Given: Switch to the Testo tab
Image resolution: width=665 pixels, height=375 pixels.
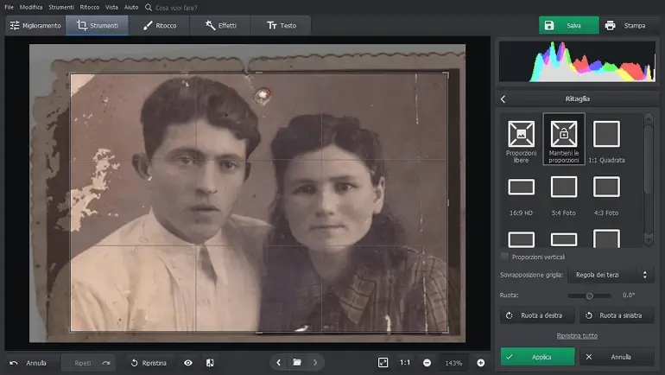Looking at the screenshot, I should pos(281,25).
